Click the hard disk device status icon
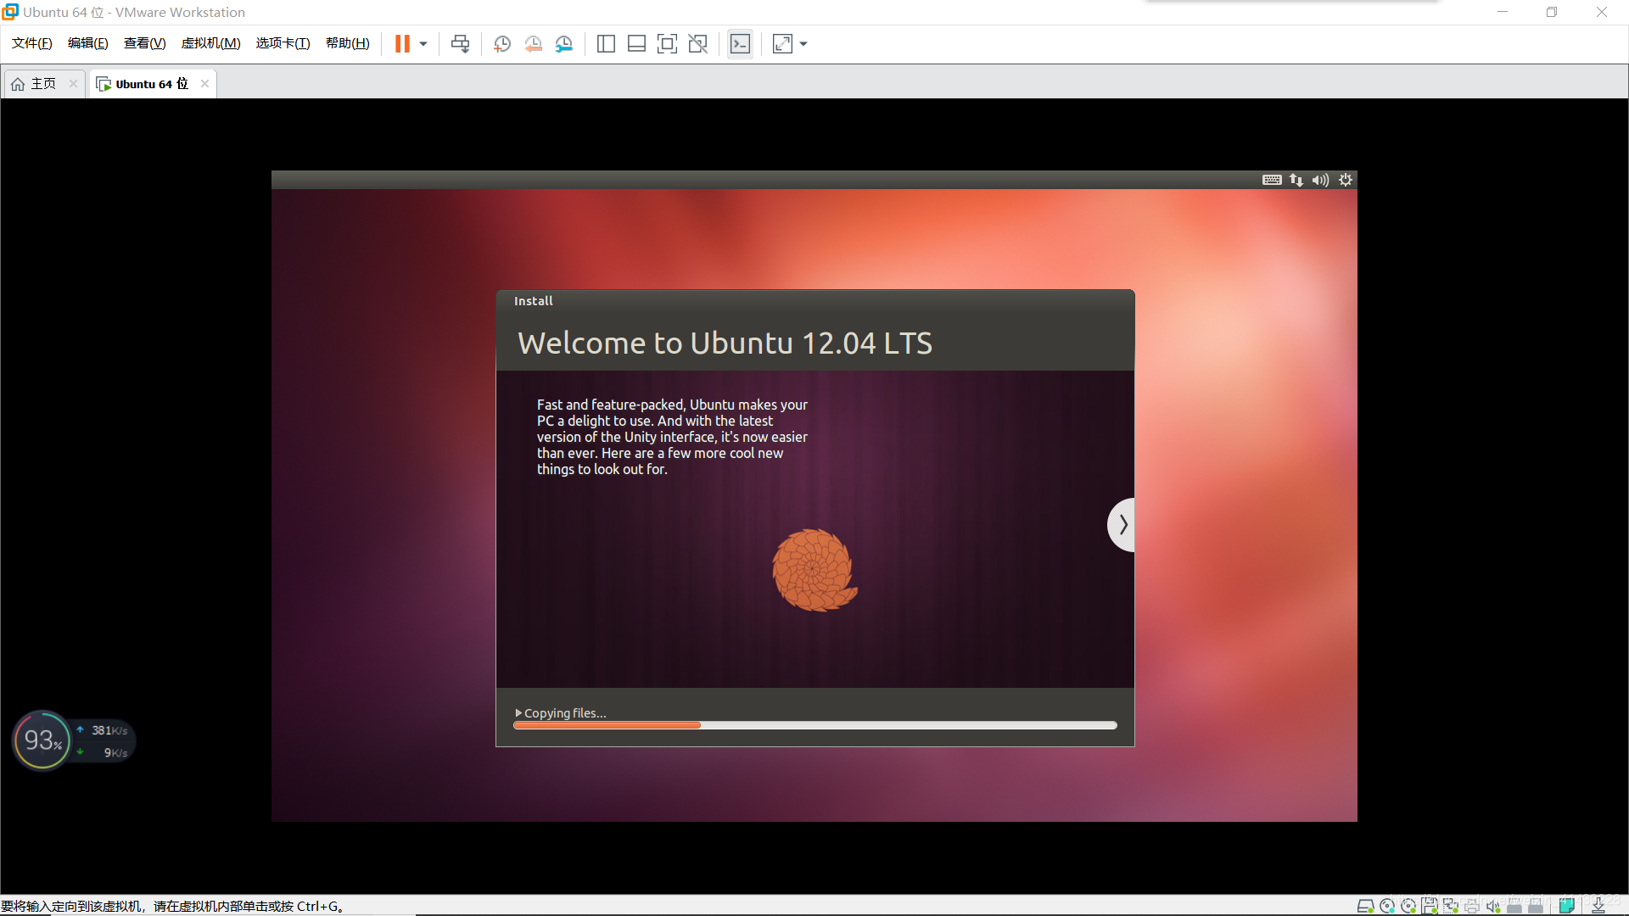This screenshot has height=916, width=1629. pos(1366,906)
